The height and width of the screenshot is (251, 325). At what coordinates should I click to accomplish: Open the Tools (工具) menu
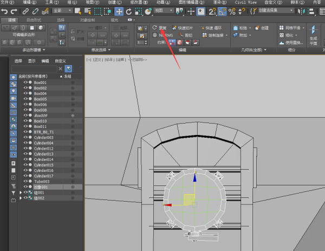coord(52,2)
